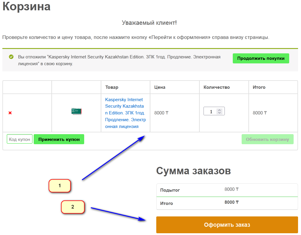
Task: Click the Продолжить покупки button
Action: click(261, 58)
